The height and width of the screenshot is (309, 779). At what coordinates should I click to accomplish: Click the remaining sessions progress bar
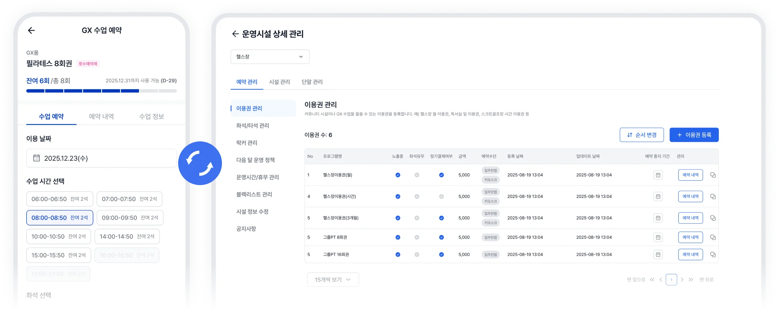click(x=101, y=91)
